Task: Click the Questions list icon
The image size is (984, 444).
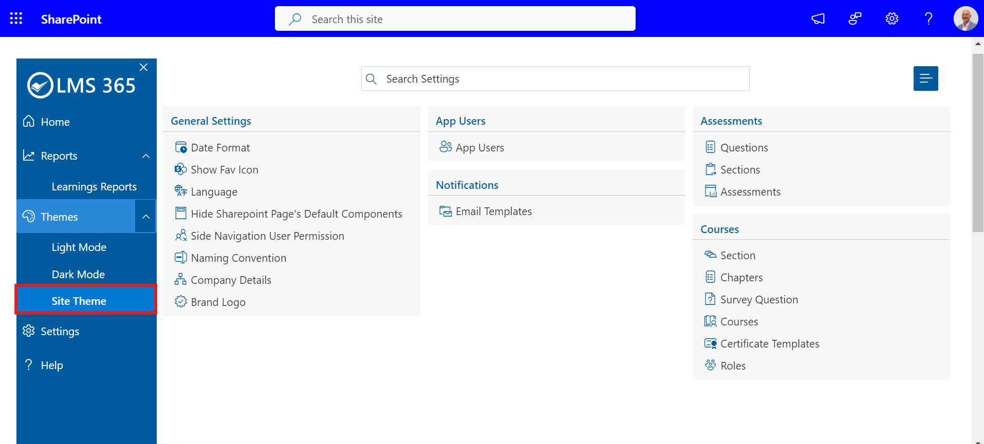Action: (x=710, y=147)
